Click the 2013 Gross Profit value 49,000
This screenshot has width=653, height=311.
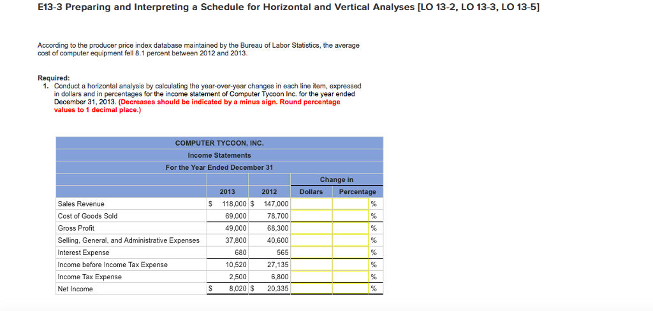point(237,228)
